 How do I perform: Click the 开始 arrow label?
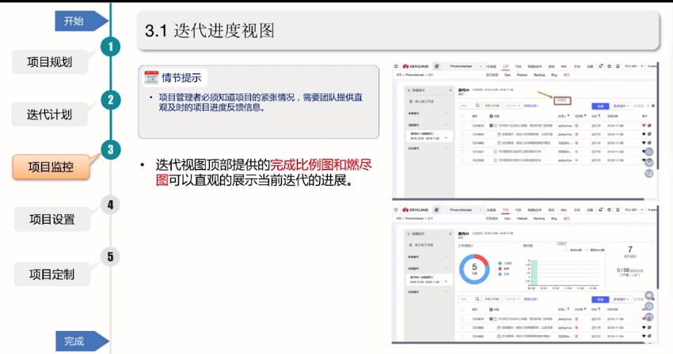pyautogui.click(x=82, y=21)
